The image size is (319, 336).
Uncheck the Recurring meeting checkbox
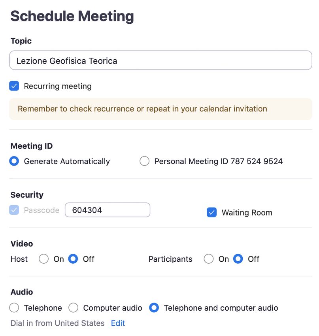pyautogui.click(x=14, y=86)
